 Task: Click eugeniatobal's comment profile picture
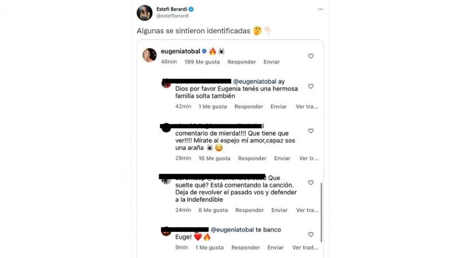tap(149, 55)
